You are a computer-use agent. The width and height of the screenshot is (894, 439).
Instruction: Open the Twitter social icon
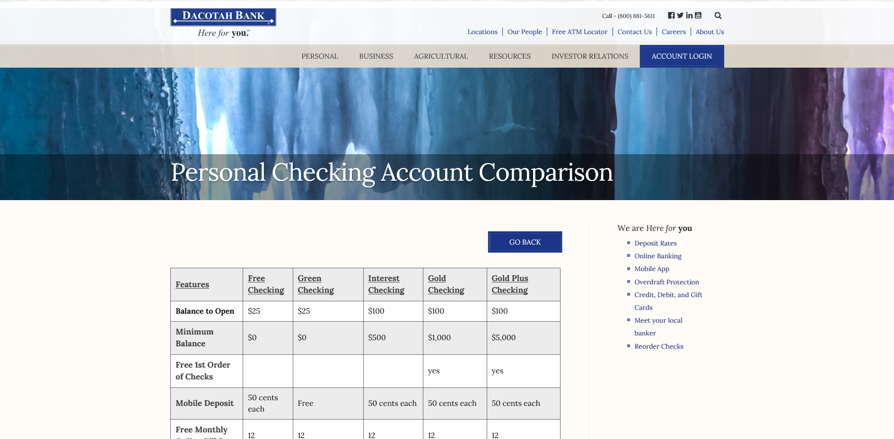point(680,16)
